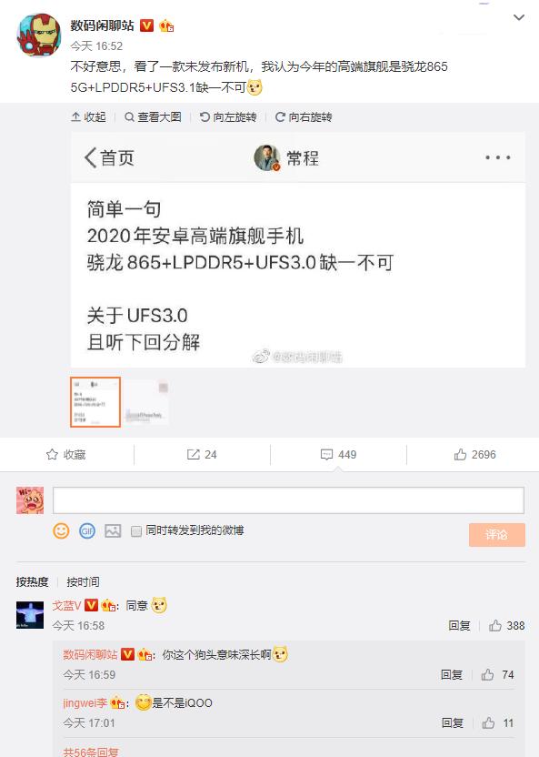
Task: Select the second image thumbnail
Action: pos(146,402)
